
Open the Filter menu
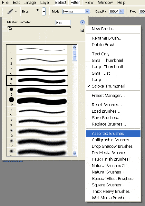[x=75, y=3]
